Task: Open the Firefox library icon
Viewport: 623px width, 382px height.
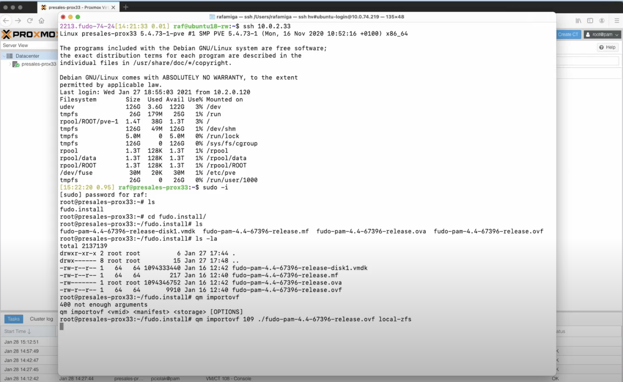Action: point(578,20)
